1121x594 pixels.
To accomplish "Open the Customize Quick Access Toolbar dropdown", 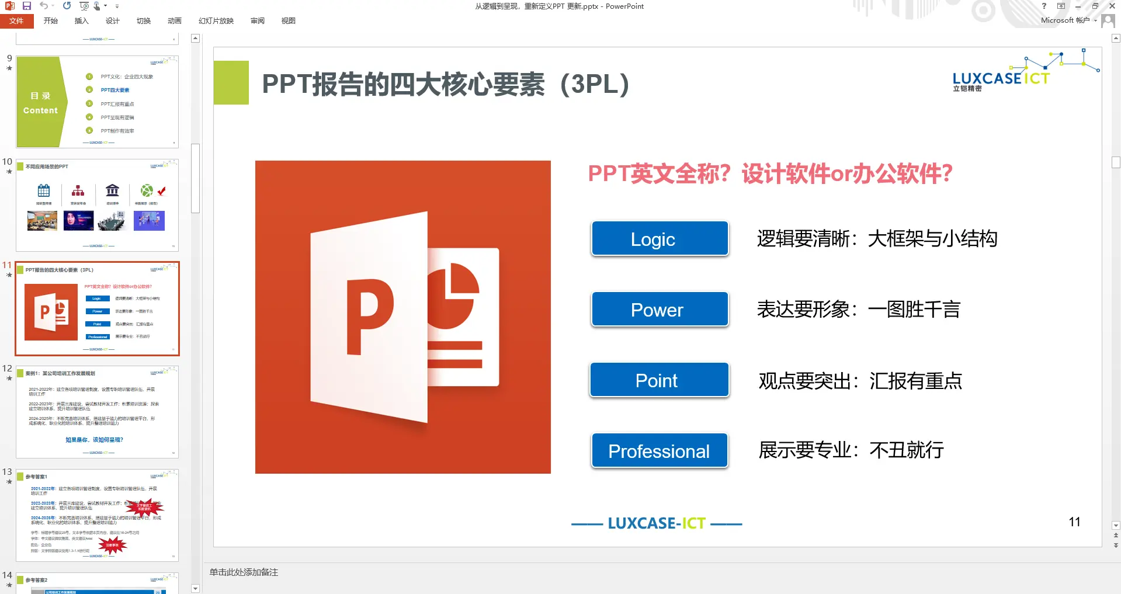I will (117, 6).
